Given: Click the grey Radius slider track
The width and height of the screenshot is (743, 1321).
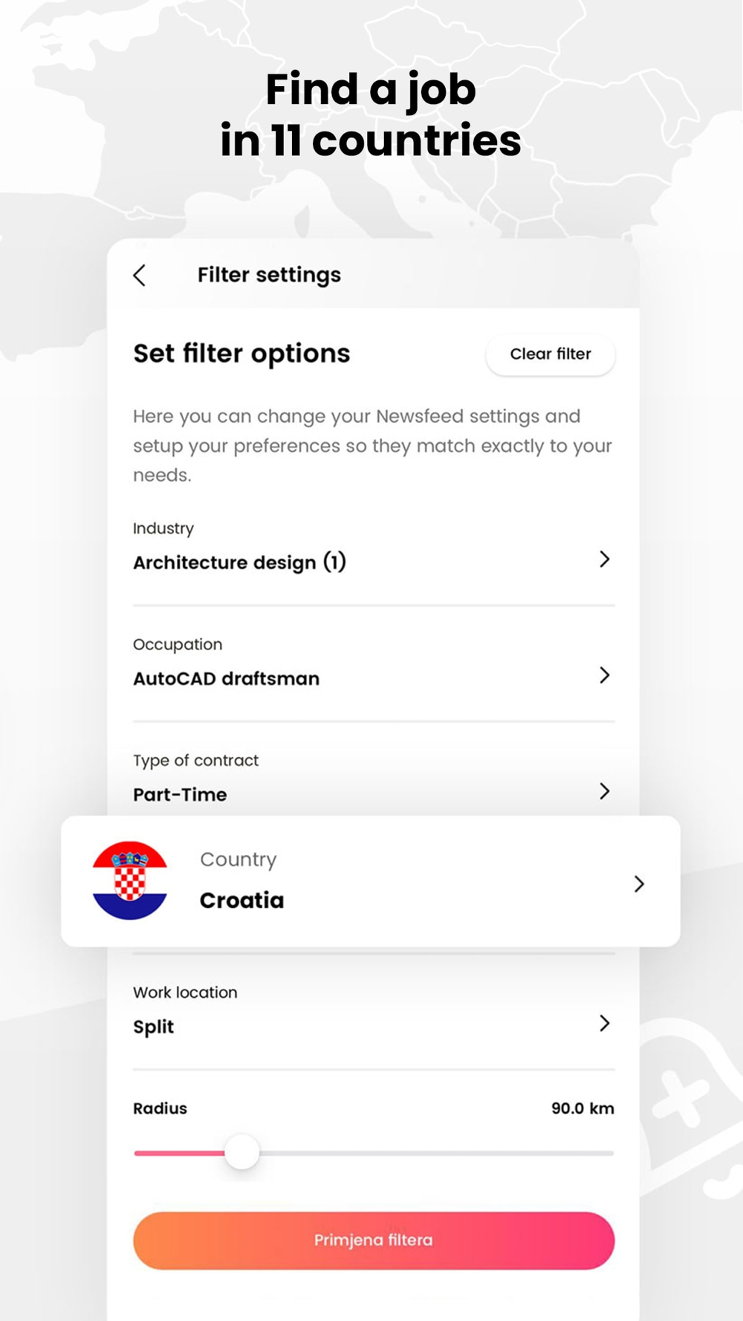Looking at the screenshot, I should click(438, 1153).
